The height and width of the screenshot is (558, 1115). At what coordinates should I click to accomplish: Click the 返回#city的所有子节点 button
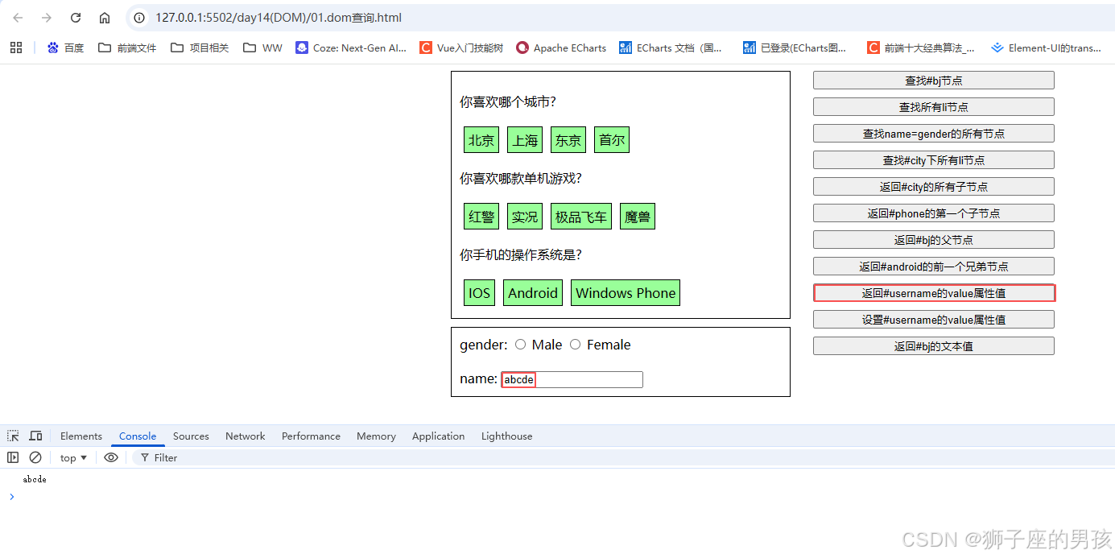[x=934, y=187]
